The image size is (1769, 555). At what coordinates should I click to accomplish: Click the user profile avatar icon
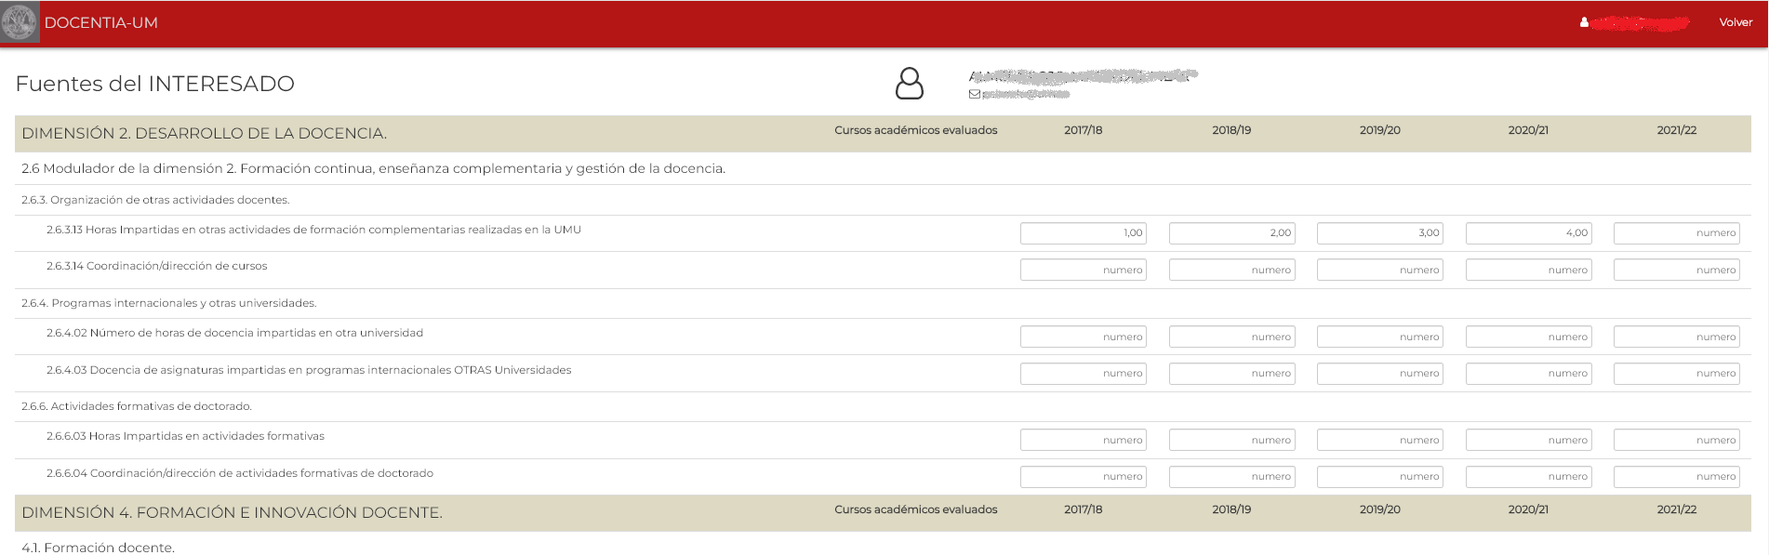[x=909, y=84]
